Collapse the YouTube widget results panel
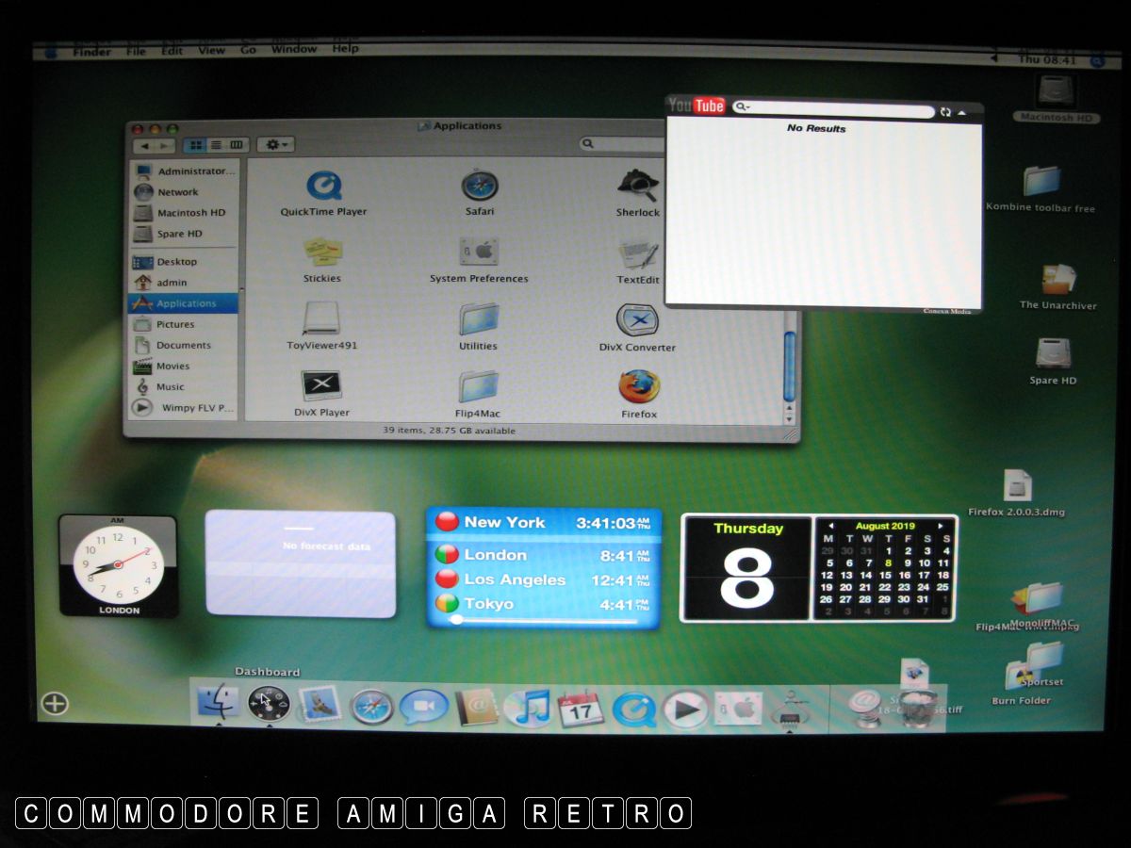1131x848 pixels. point(962,112)
